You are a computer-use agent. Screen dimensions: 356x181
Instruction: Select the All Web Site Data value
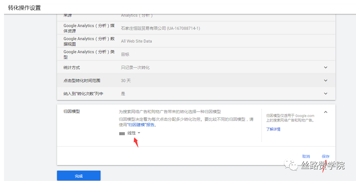tap(136, 41)
